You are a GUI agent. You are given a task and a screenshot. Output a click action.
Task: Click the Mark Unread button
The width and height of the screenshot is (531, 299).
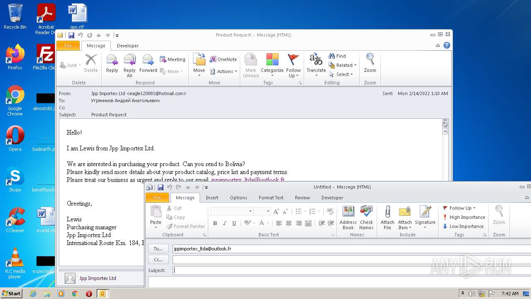251,64
